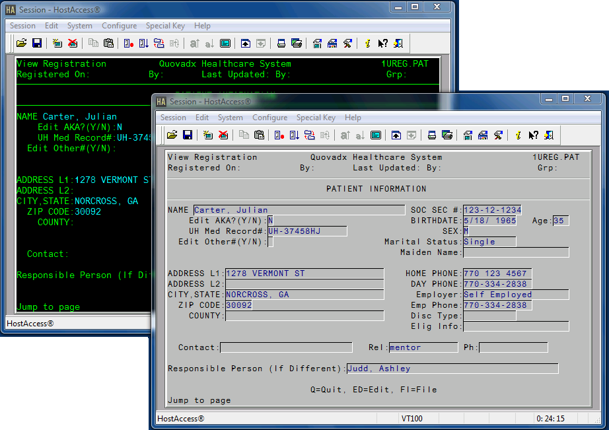Screen dimensions: 609x430
Task: Click the HOME PHONE field 770 123 4567
Action: [x=497, y=273]
